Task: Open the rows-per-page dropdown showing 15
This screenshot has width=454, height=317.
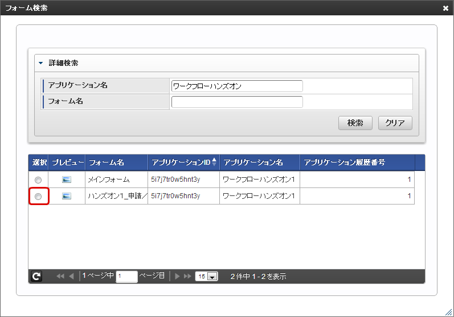Action: pyautogui.click(x=206, y=277)
